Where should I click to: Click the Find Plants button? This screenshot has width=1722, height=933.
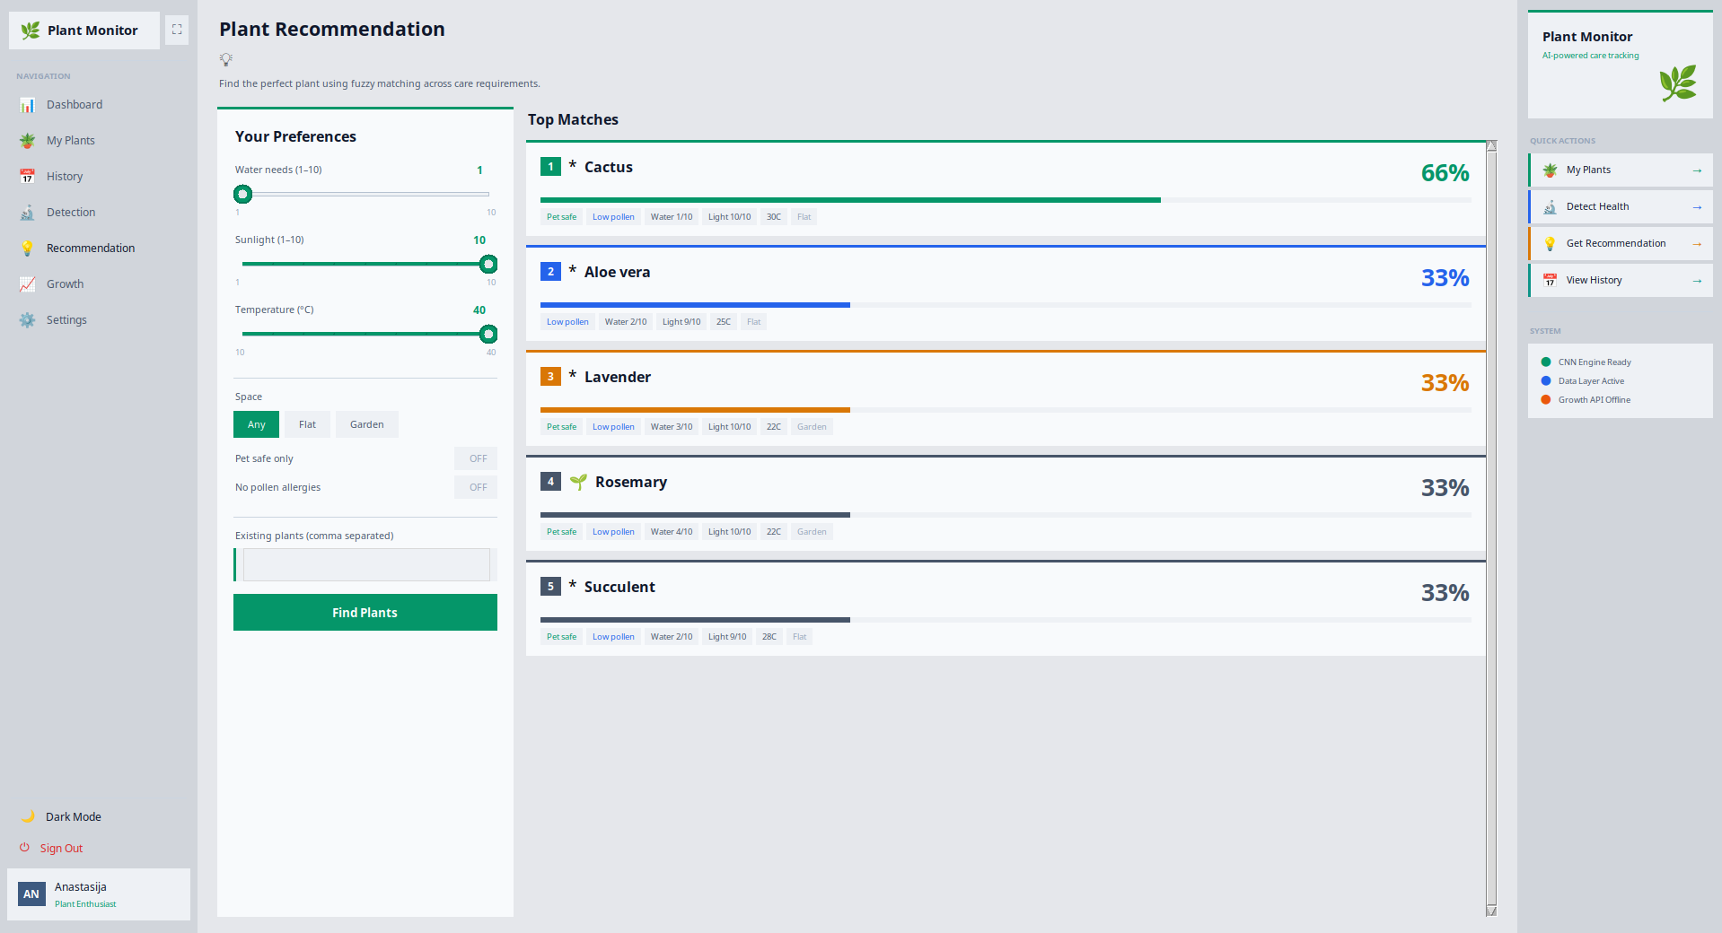click(x=365, y=613)
